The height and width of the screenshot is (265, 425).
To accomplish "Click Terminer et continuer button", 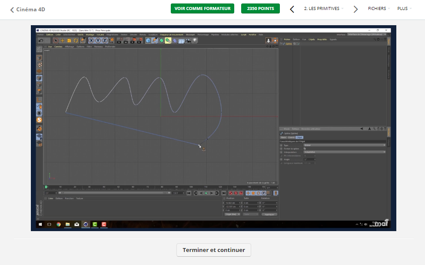I will pos(213,250).
